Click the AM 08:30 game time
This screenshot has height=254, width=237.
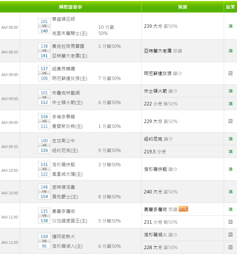(10, 52)
